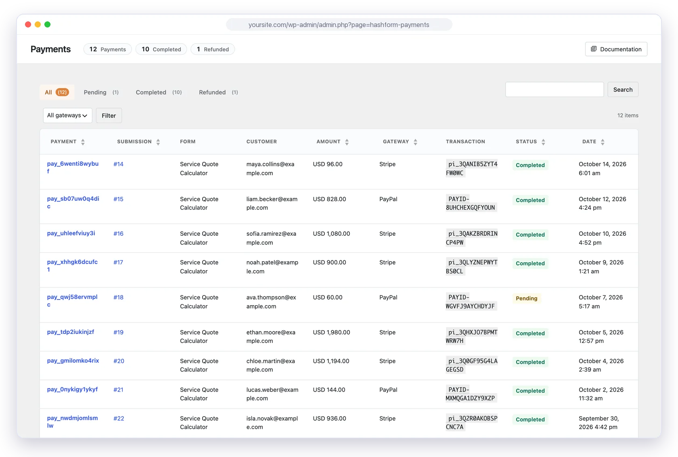Open submission #22 link
Image resolution: width=678 pixels, height=457 pixels.
click(x=119, y=419)
